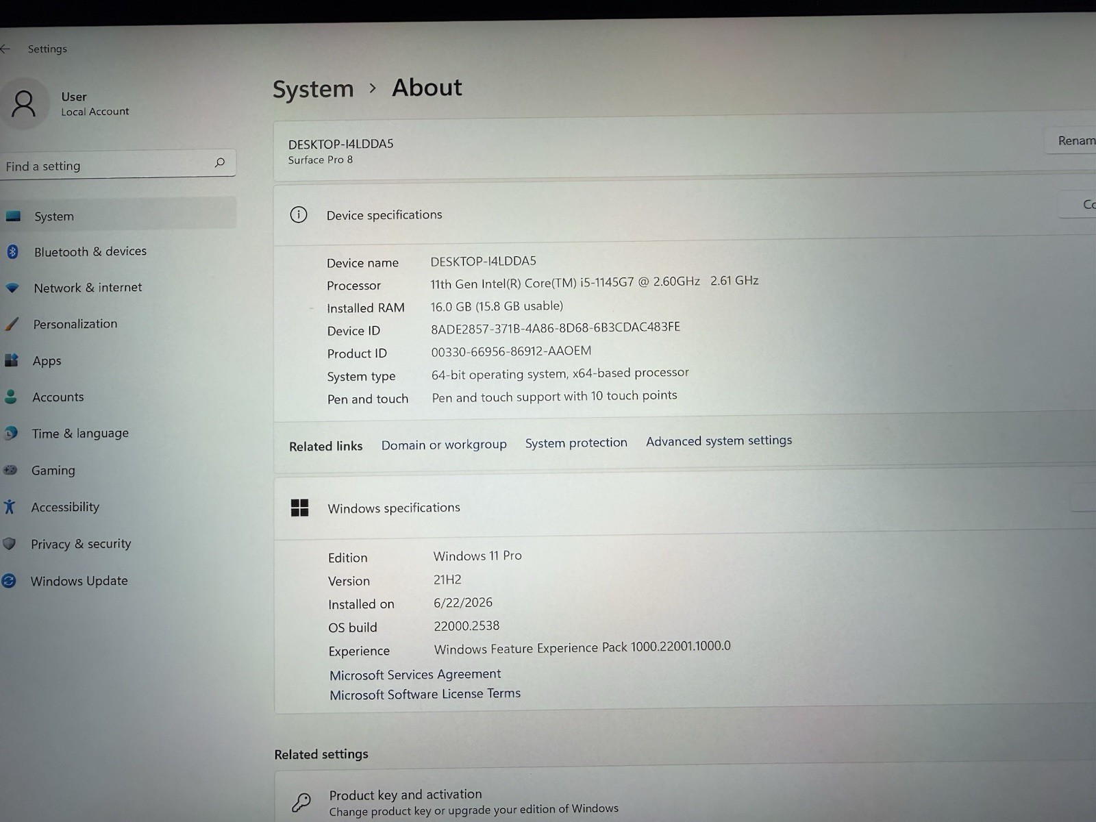Click the Device specifications info icon
This screenshot has width=1096, height=822.
299,214
